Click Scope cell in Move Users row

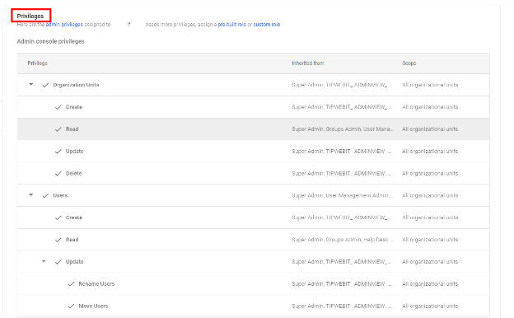pos(430,306)
